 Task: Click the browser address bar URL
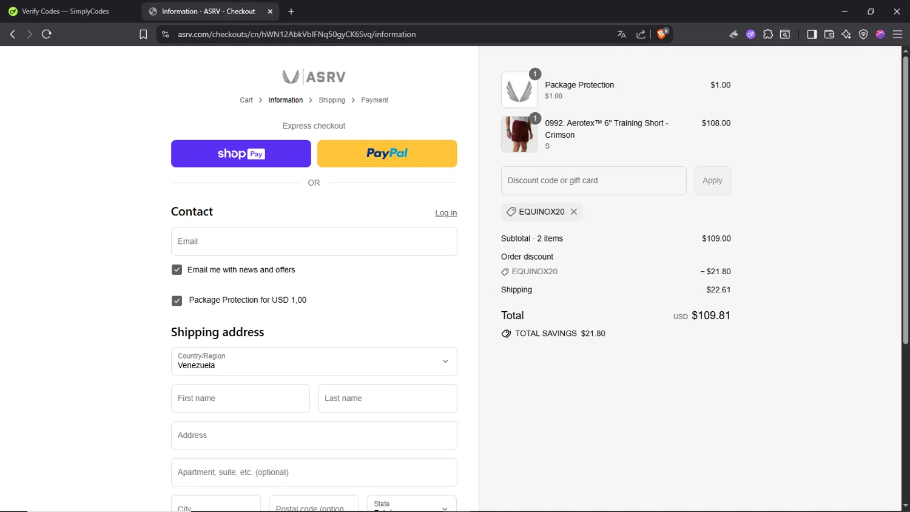click(297, 35)
